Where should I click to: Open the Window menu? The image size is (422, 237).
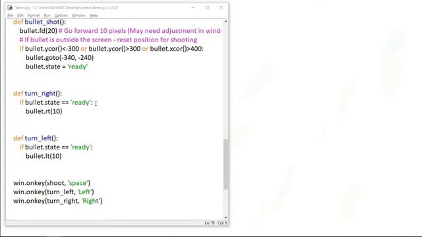click(78, 16)
